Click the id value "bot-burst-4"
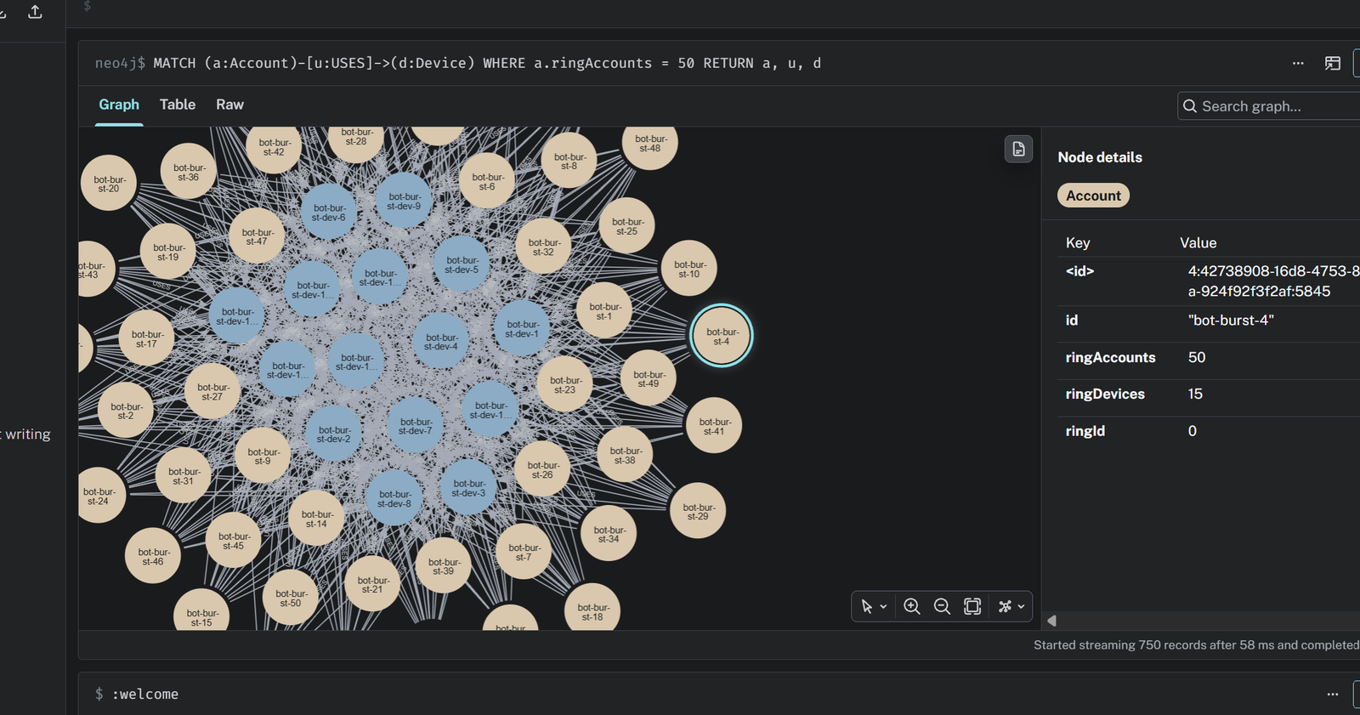This screenshot has width=1360, height=715. coord(1231,321)
